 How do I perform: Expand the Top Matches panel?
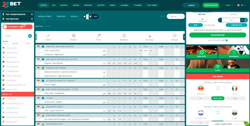point(32,19)
